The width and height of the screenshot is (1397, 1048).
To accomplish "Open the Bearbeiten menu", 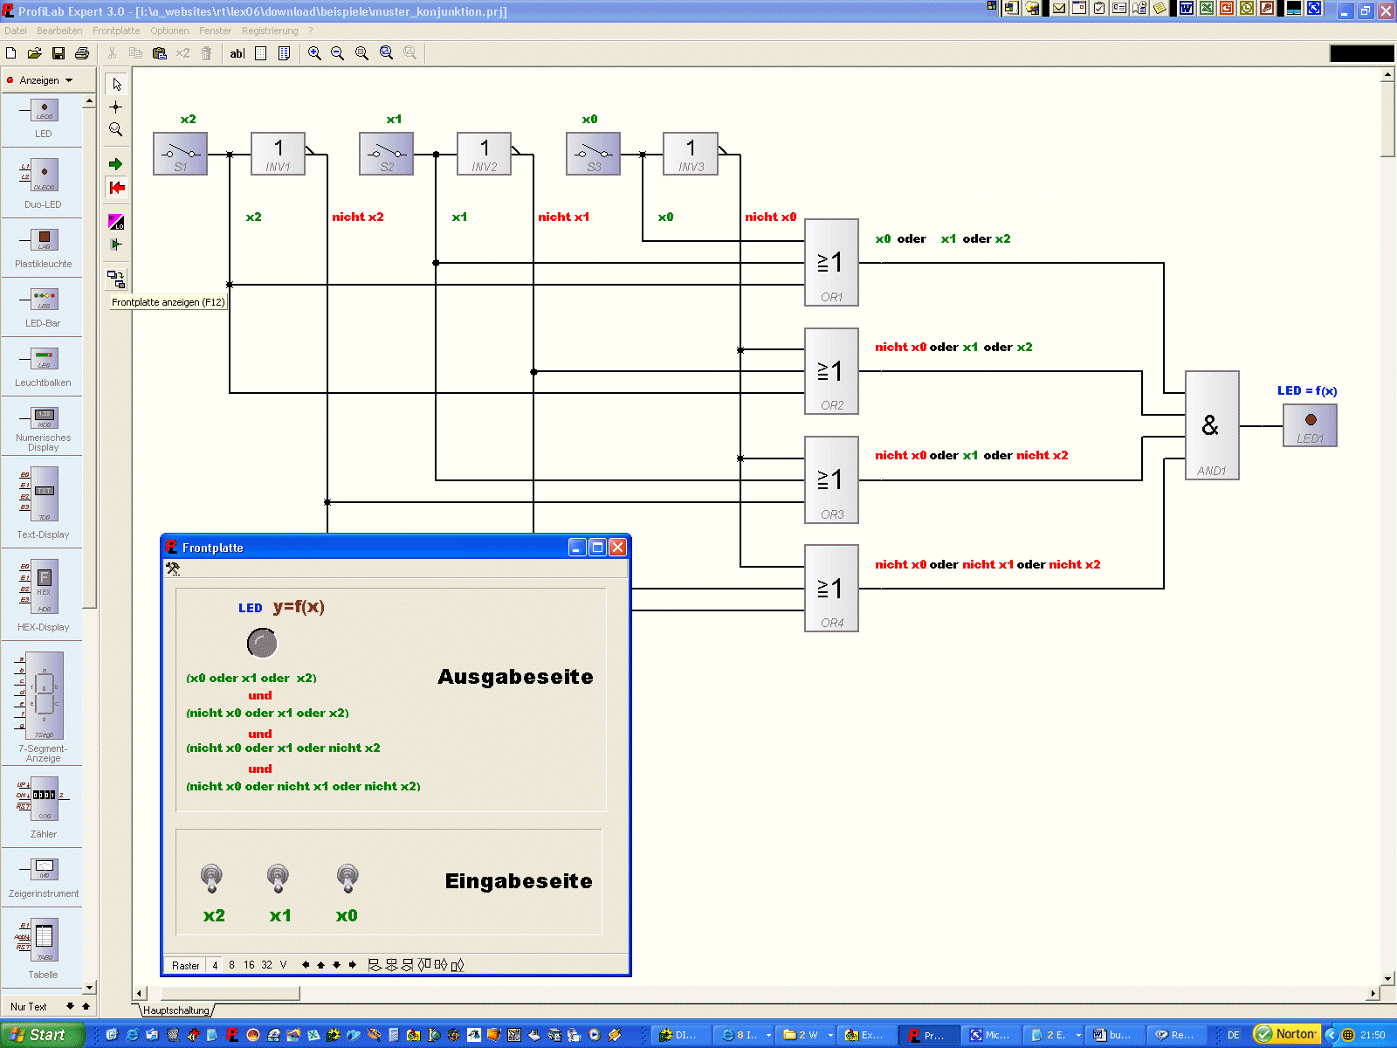I will [59, 31].
